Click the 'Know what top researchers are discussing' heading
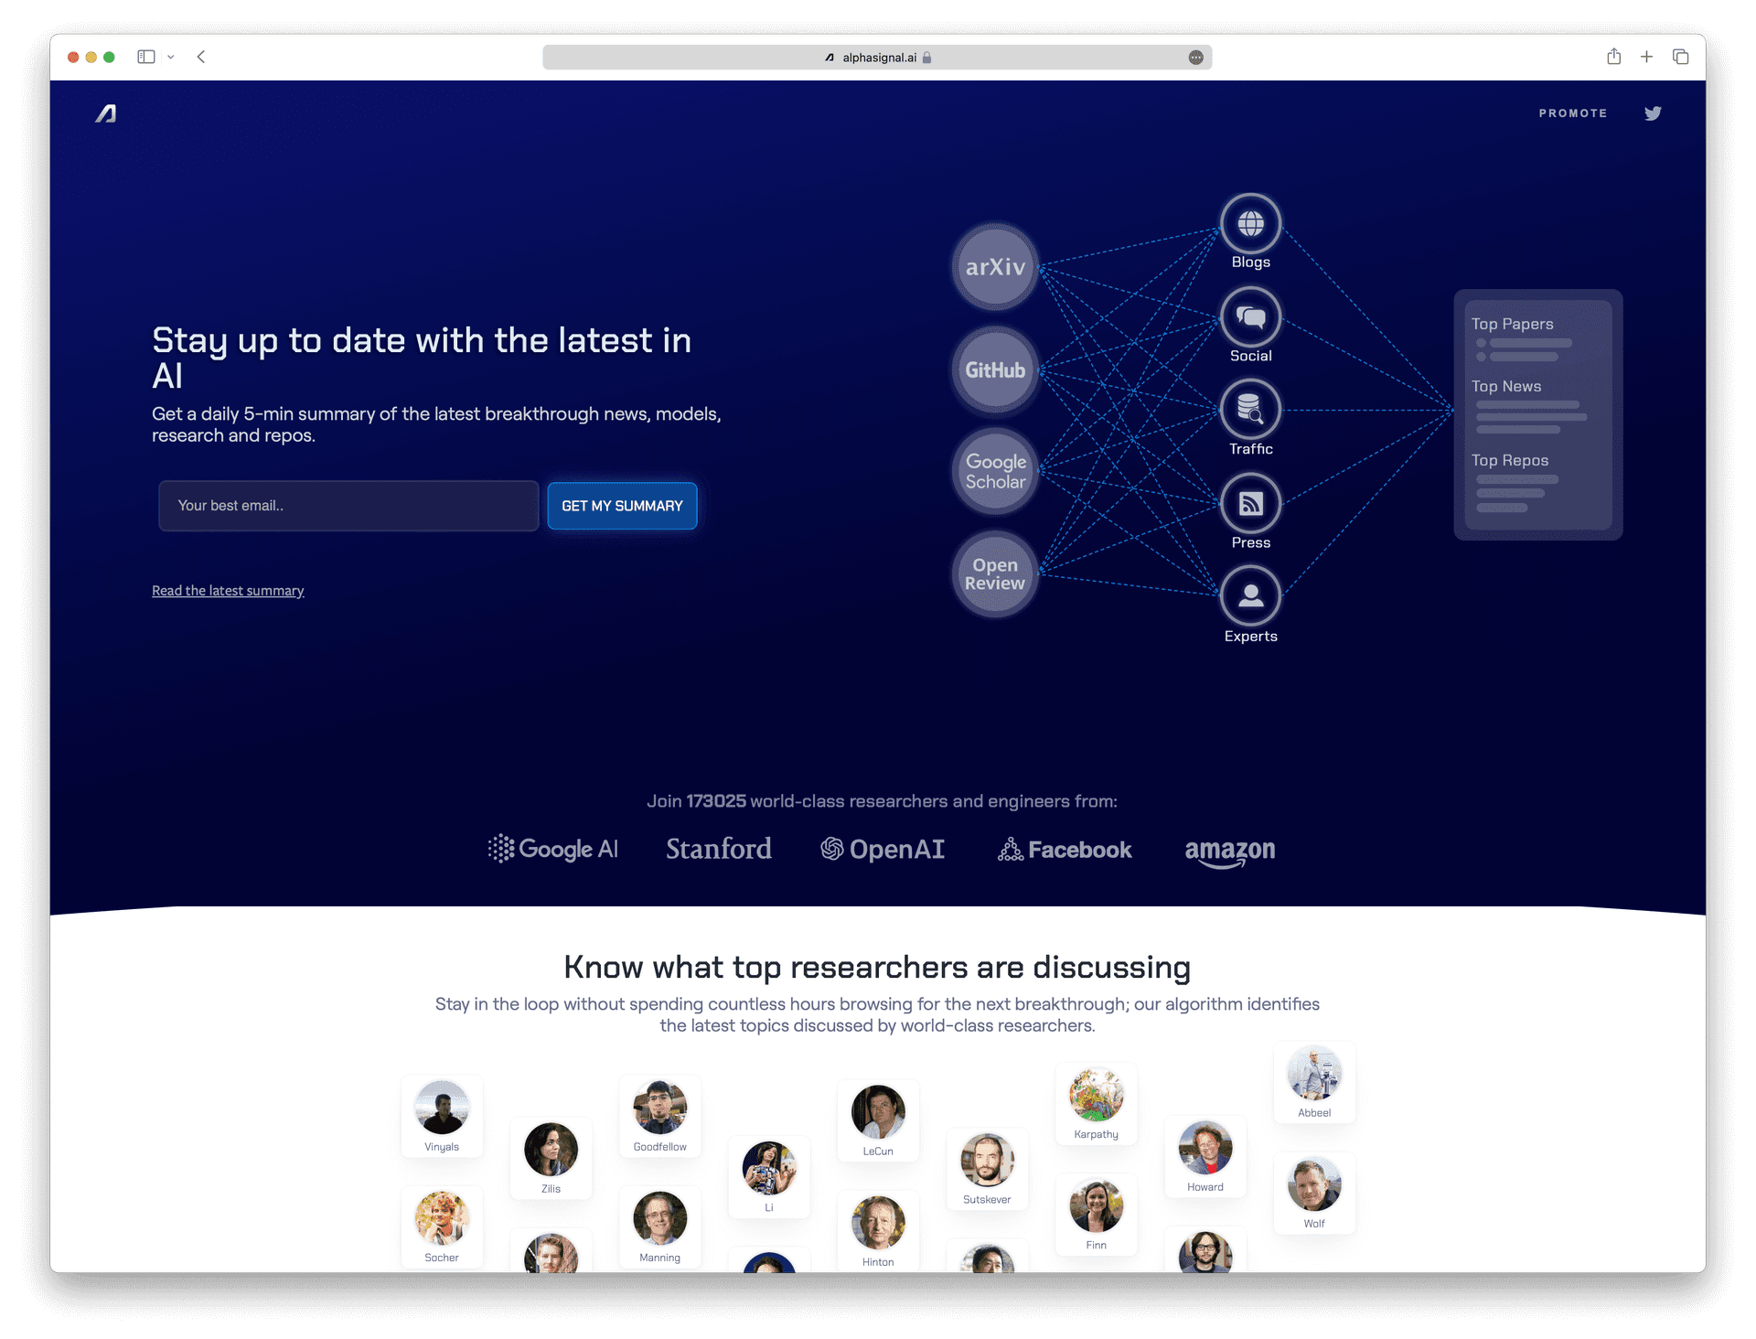 pyautogui.click(x=877, y=968)
